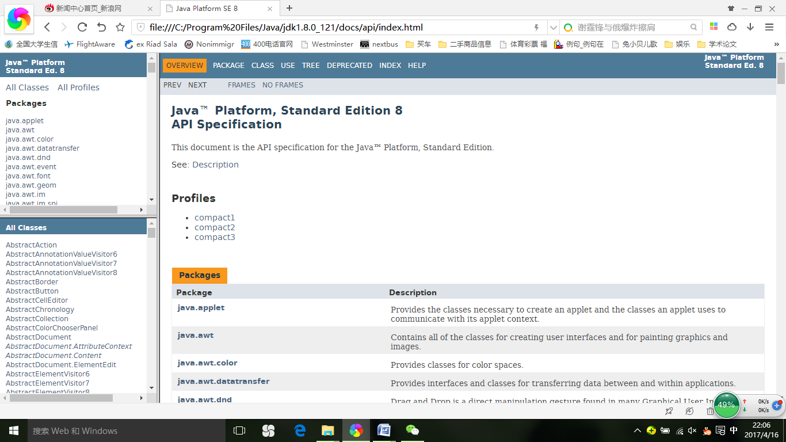
Task: Click the undo closed tab icon
Action: click(x=101, y=27)
